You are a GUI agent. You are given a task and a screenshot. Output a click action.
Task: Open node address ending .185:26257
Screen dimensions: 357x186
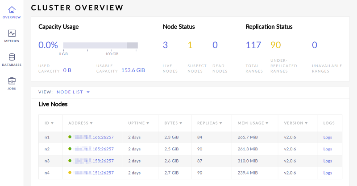tap(94, 149)
